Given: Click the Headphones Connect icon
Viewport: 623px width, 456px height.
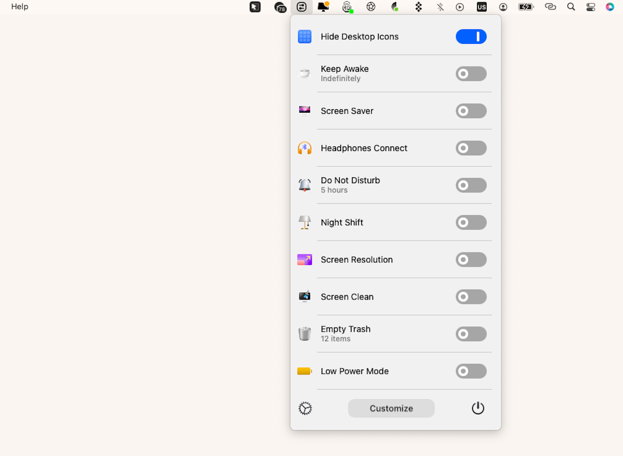Looking at the screenshot, I should click(304, 148).
